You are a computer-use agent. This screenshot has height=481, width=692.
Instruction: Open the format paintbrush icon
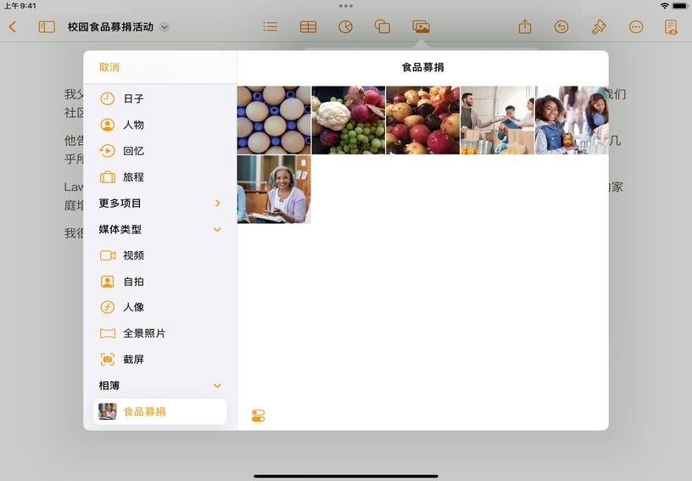[x=599, y=27]
